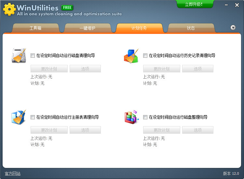Go to the 状态 tab
This screenshot has height=179, width=244.
point(191,28)
